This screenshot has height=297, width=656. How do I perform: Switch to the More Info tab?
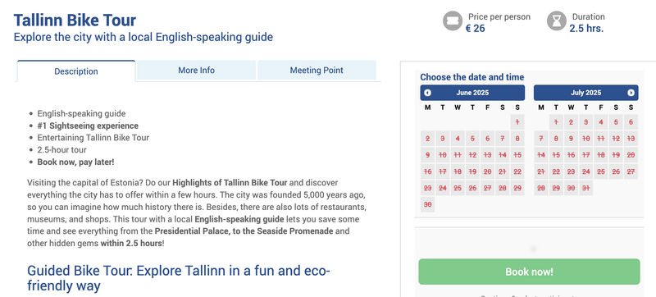pyautogui.click(x=196, y=71)
